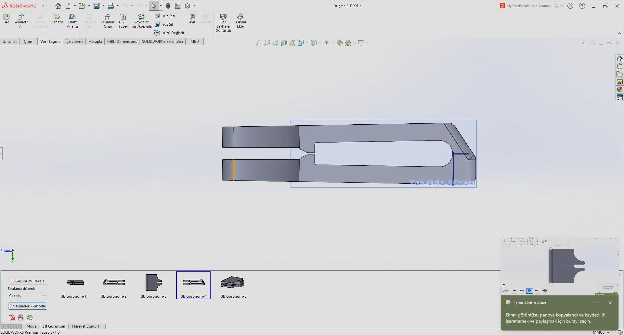The image size is (624, 335).
Task: Click Geometri Al import geometry tool
Action: pyautogui.click(x=21, y=21)
